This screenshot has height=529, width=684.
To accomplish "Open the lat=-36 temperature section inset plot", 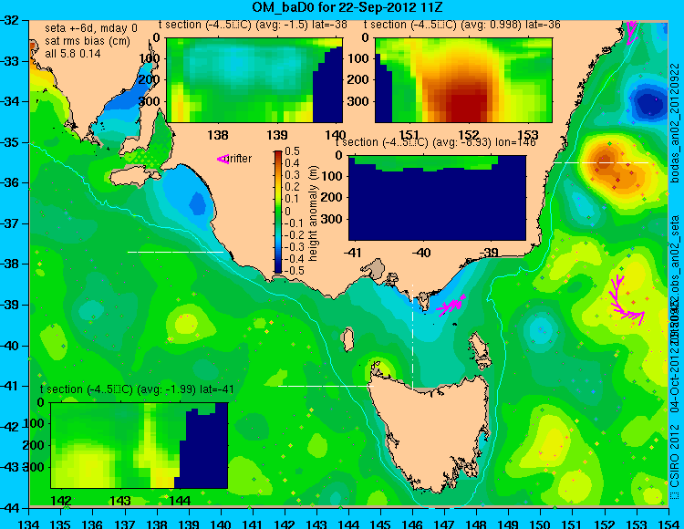I will click(463, 80).
